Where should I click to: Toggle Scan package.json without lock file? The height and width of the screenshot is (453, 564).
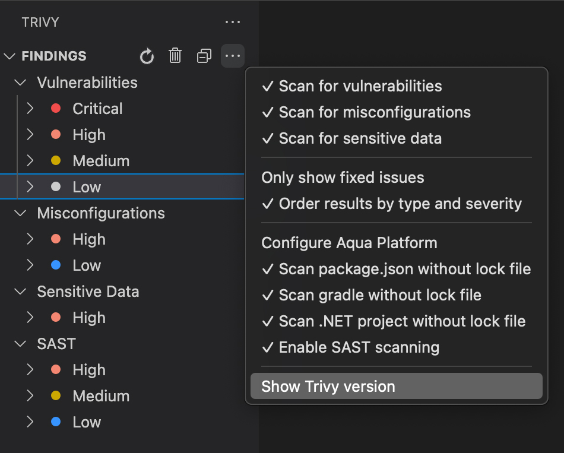click(405, 269)
